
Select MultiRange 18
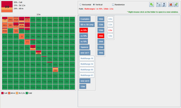coord(87,58)
